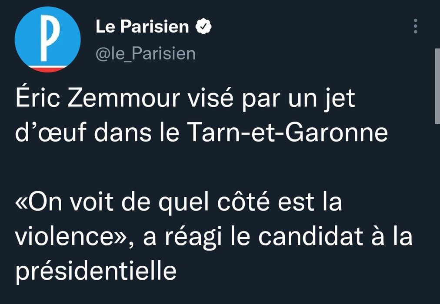The height and width of the screenshot is (304, 440).
Task: Open the three-dot more options menu
Action: pyautogui.click(x=416, y=26)
